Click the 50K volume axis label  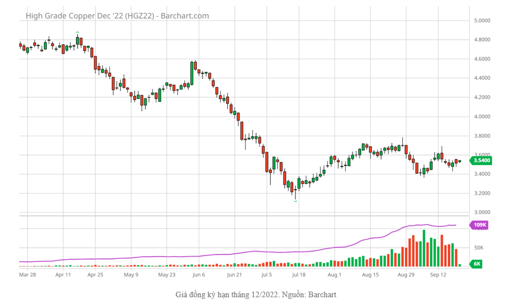[479, 248]
